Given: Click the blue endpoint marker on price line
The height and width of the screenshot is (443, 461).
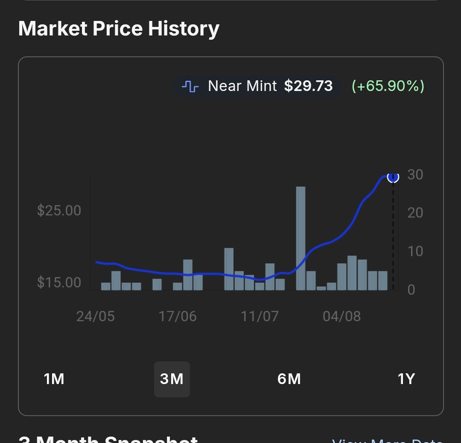Looking at the screenshot, I should pyautogui.click(x=393, y=177).
